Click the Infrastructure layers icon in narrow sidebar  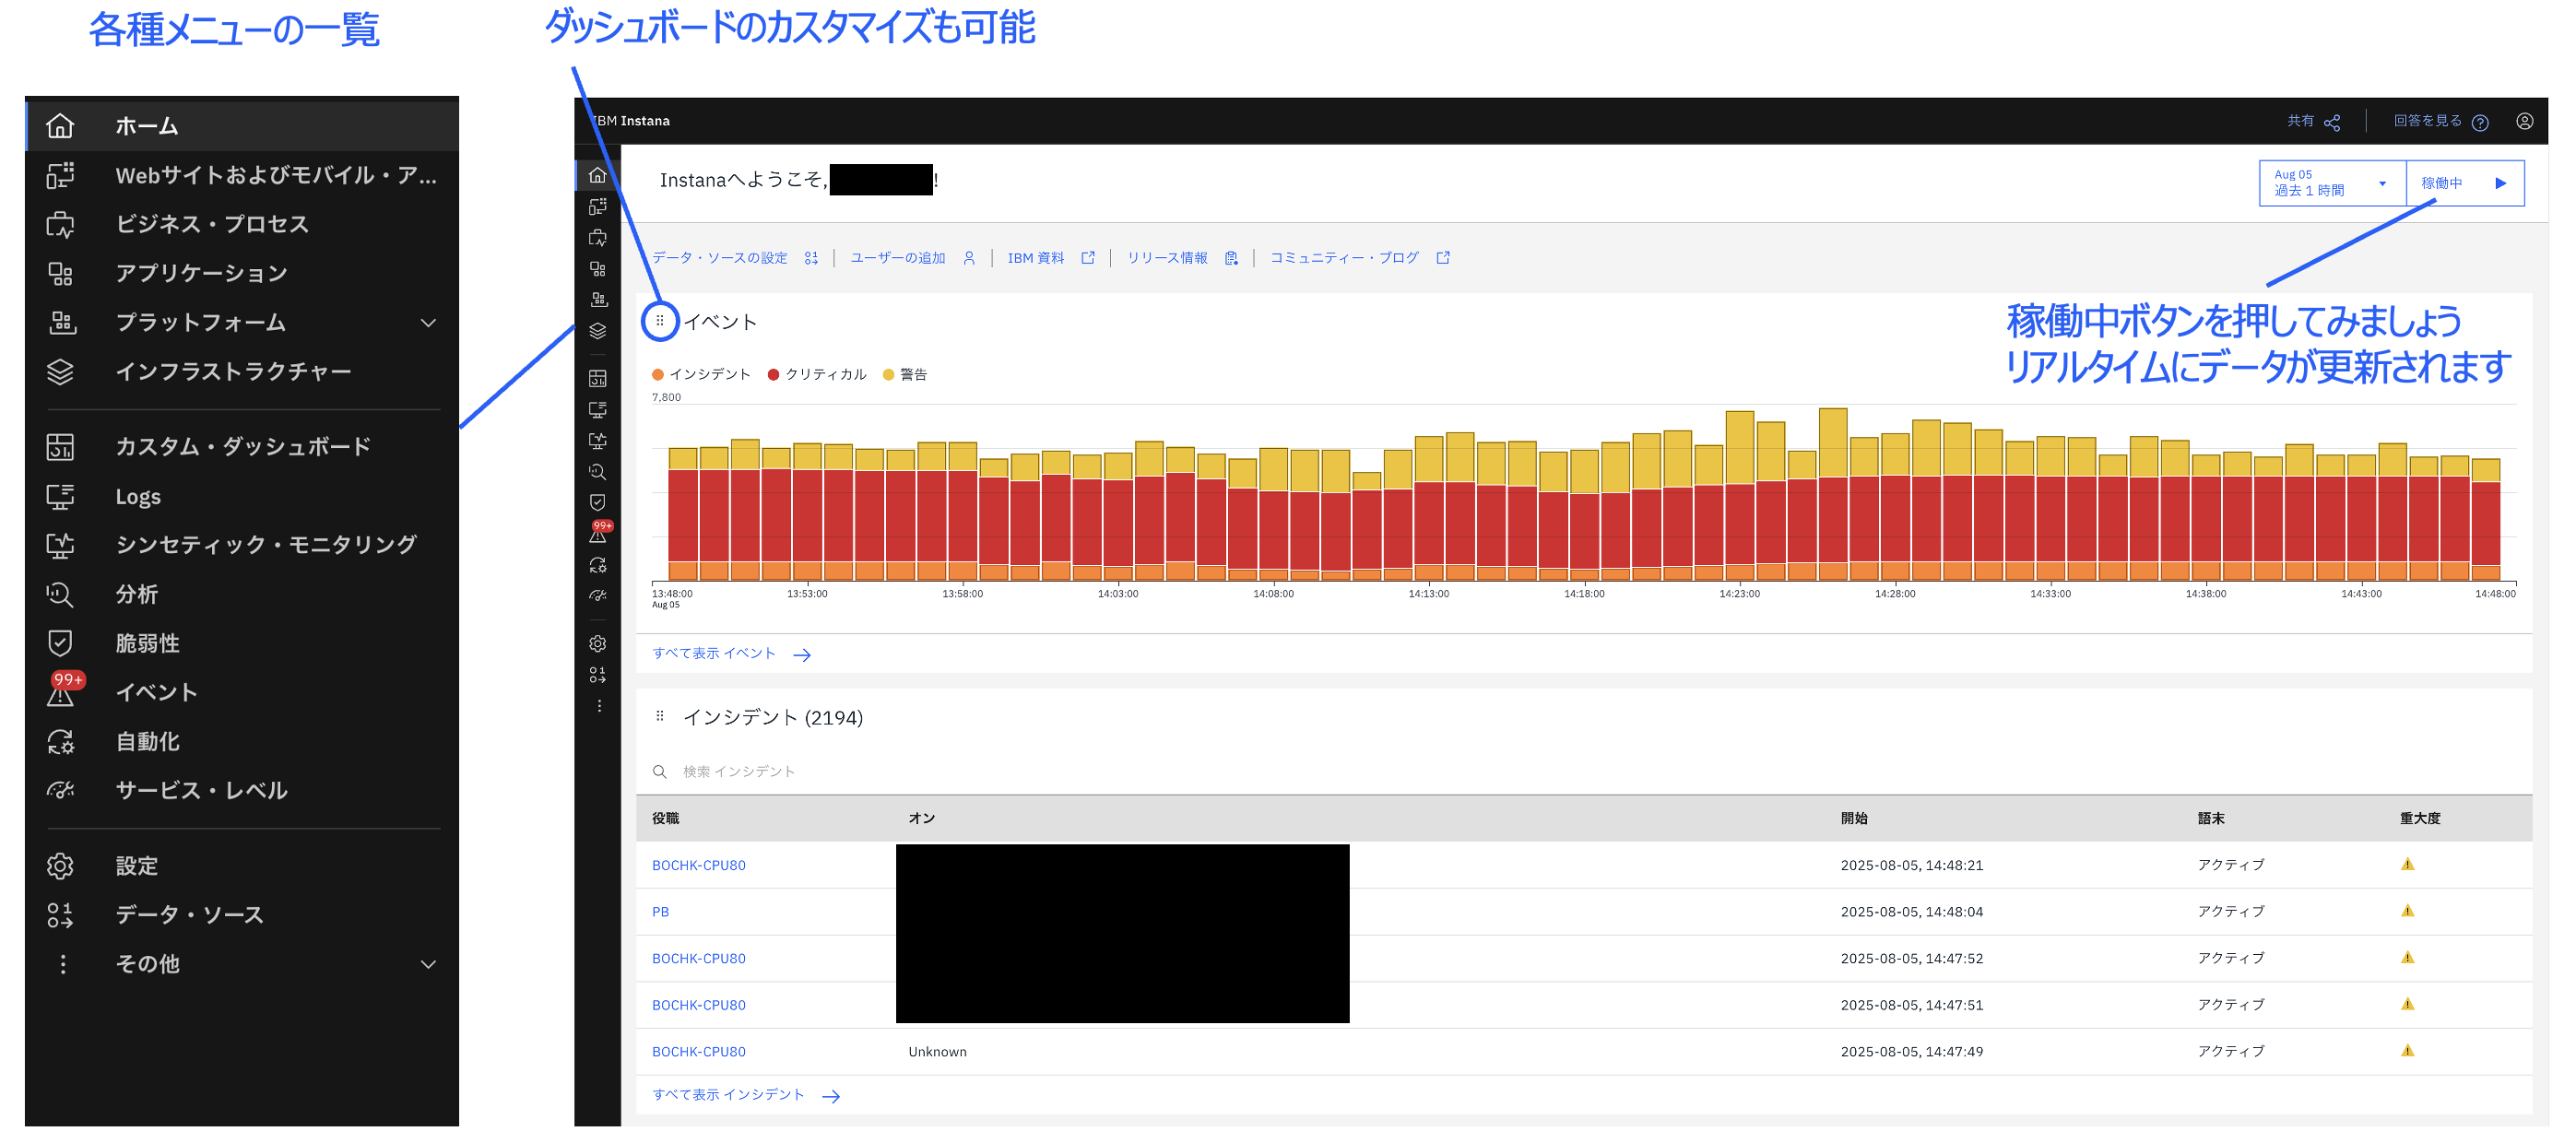[x=598, y=331]
